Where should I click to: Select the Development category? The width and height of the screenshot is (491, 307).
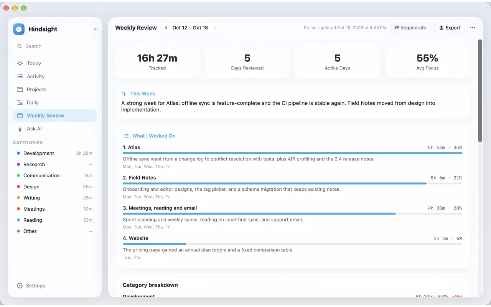(55, 153)
